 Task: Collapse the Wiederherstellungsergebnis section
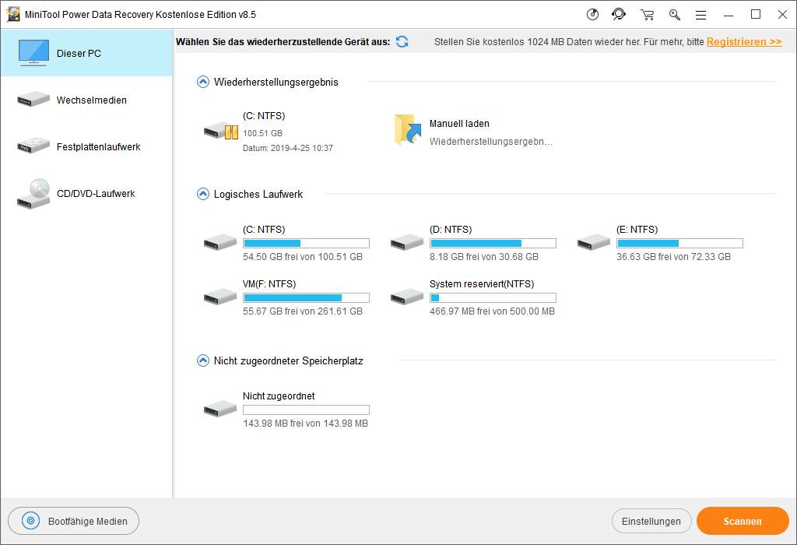coord(203,82)
